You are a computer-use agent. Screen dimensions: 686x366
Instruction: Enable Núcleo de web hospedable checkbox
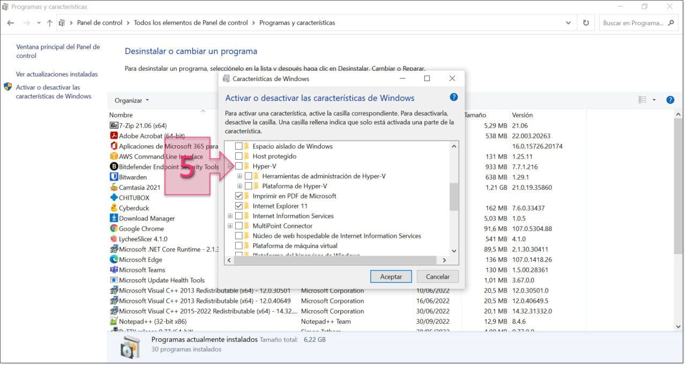[x=239, y=236]
